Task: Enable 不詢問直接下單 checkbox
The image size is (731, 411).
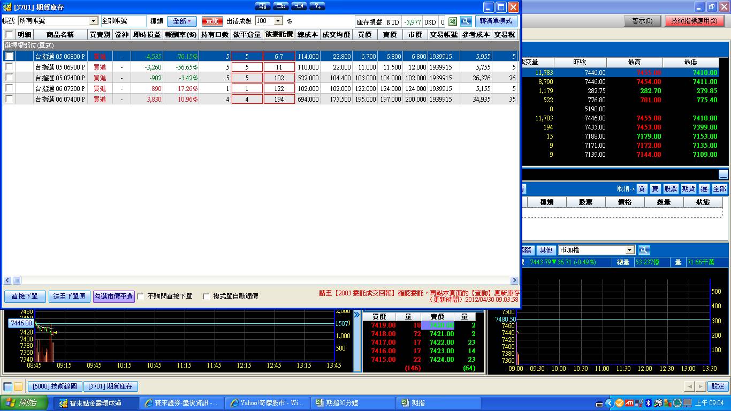Action: [141, 296]
